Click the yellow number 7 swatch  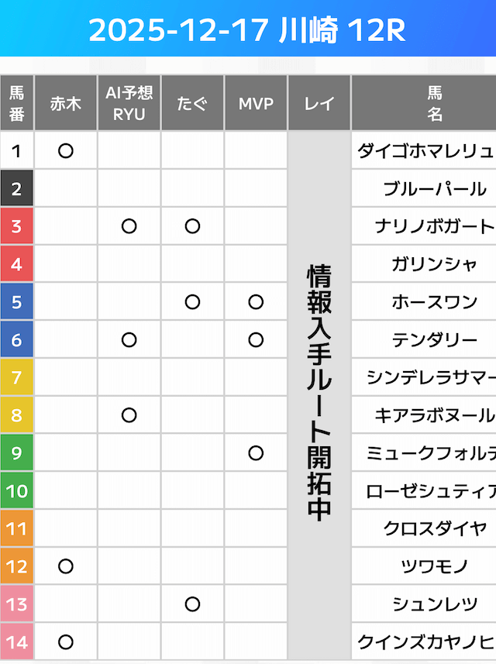pos(17,377)
